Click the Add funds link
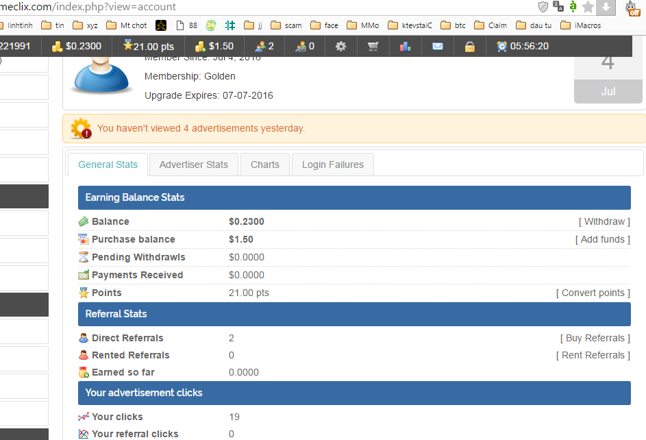The height and width of the screenshot is (440, 646). coord(602,239)
